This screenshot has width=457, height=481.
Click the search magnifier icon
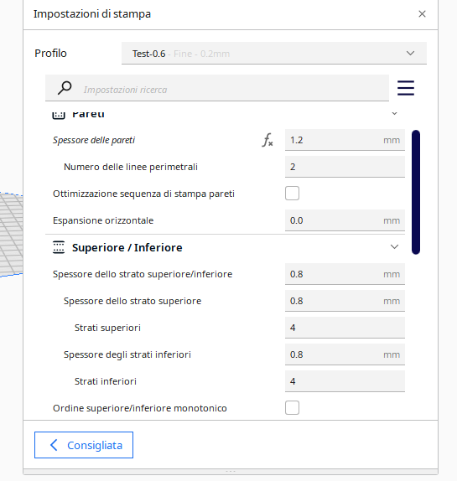click(65, 88)
